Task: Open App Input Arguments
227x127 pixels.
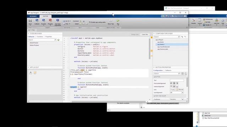Action: 57,22
